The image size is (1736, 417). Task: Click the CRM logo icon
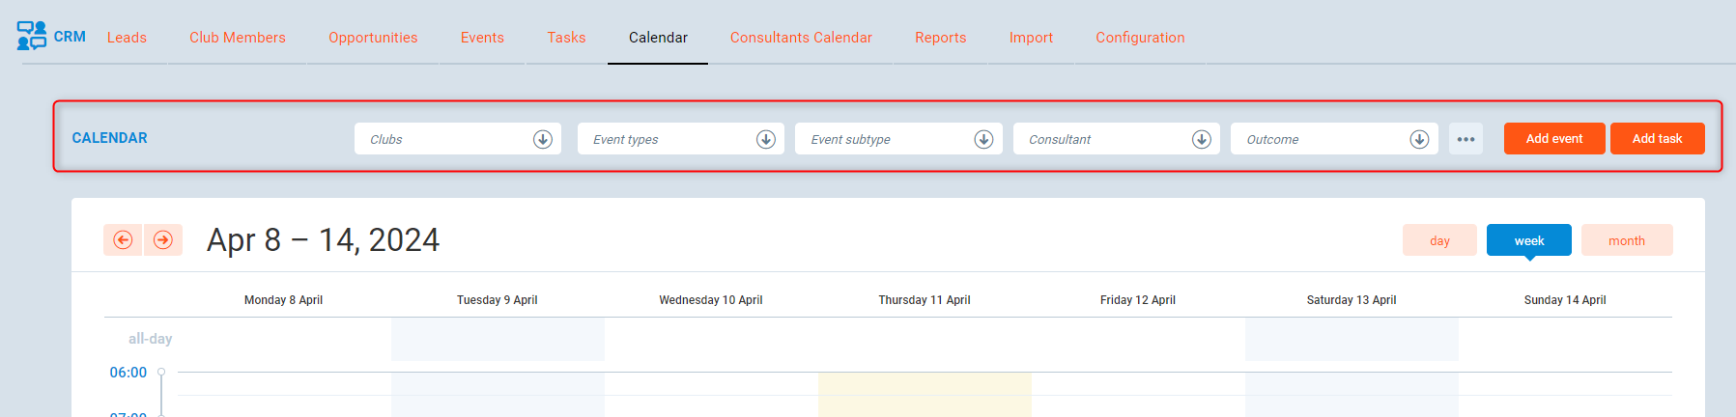click(32, 36)
